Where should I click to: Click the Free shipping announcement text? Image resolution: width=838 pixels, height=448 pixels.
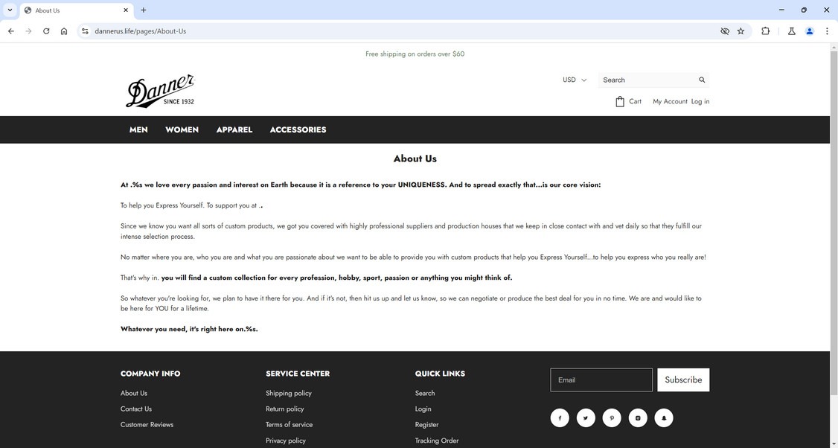(x=415, y=54)
